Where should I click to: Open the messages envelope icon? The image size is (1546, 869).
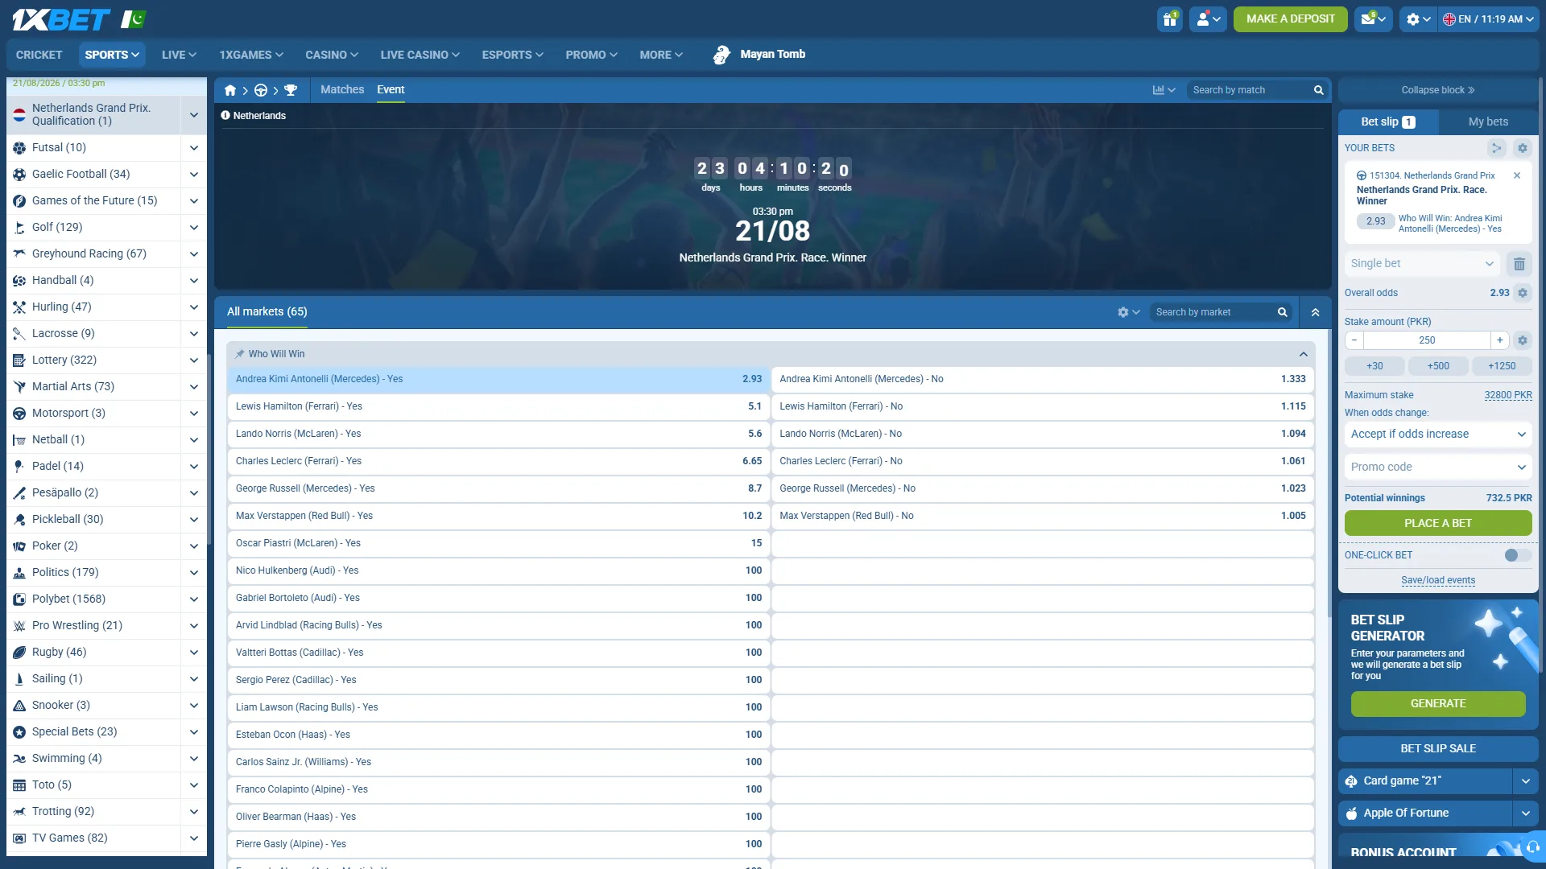(1374, 19)
